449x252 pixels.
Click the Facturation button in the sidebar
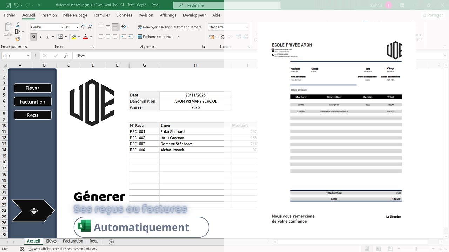click(x=33, y=101)
